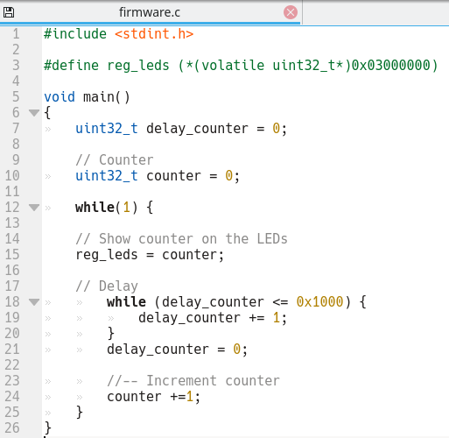Click the 0x1000 constant in the while condition
This screenshot has height=438, width=449.
pos(319,302)
